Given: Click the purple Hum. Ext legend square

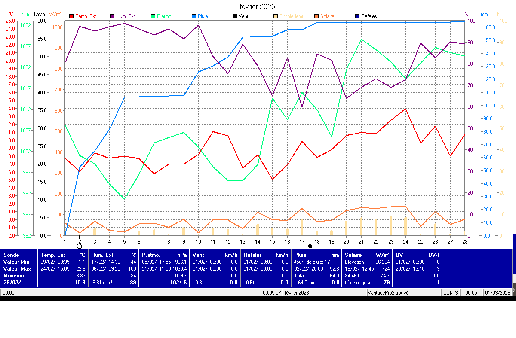Looking at the screenshot, I should [112, 16].
